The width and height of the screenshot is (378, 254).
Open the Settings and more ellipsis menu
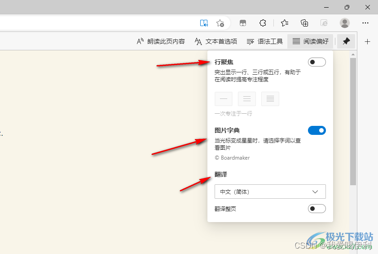pyautogui.click(x=365, y=23)
